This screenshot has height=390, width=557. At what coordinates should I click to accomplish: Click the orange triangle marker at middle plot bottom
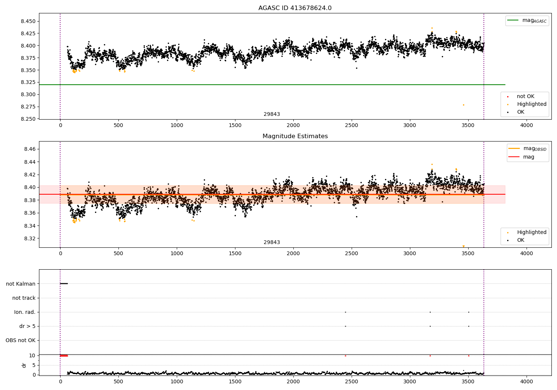pyautogui.click(x=463, y=246)
